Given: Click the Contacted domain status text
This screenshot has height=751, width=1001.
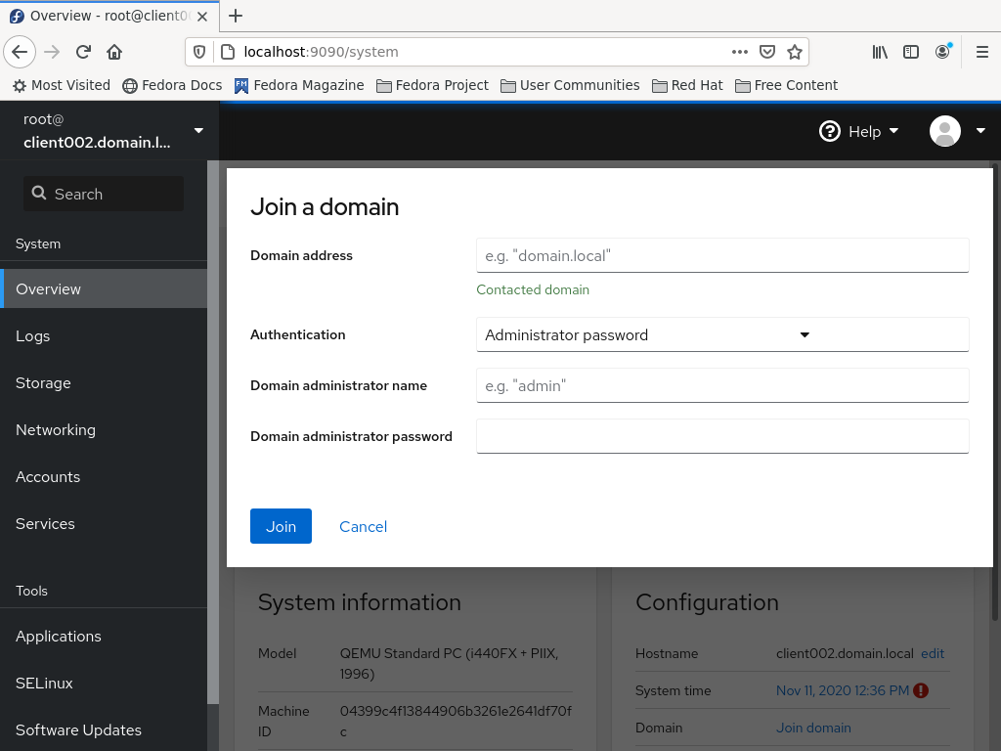Looking at the screenshot, I should tap(533, 289).
